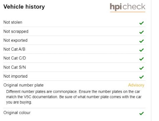Click the green checkmark for Not imported

click(x=142, y=77)
